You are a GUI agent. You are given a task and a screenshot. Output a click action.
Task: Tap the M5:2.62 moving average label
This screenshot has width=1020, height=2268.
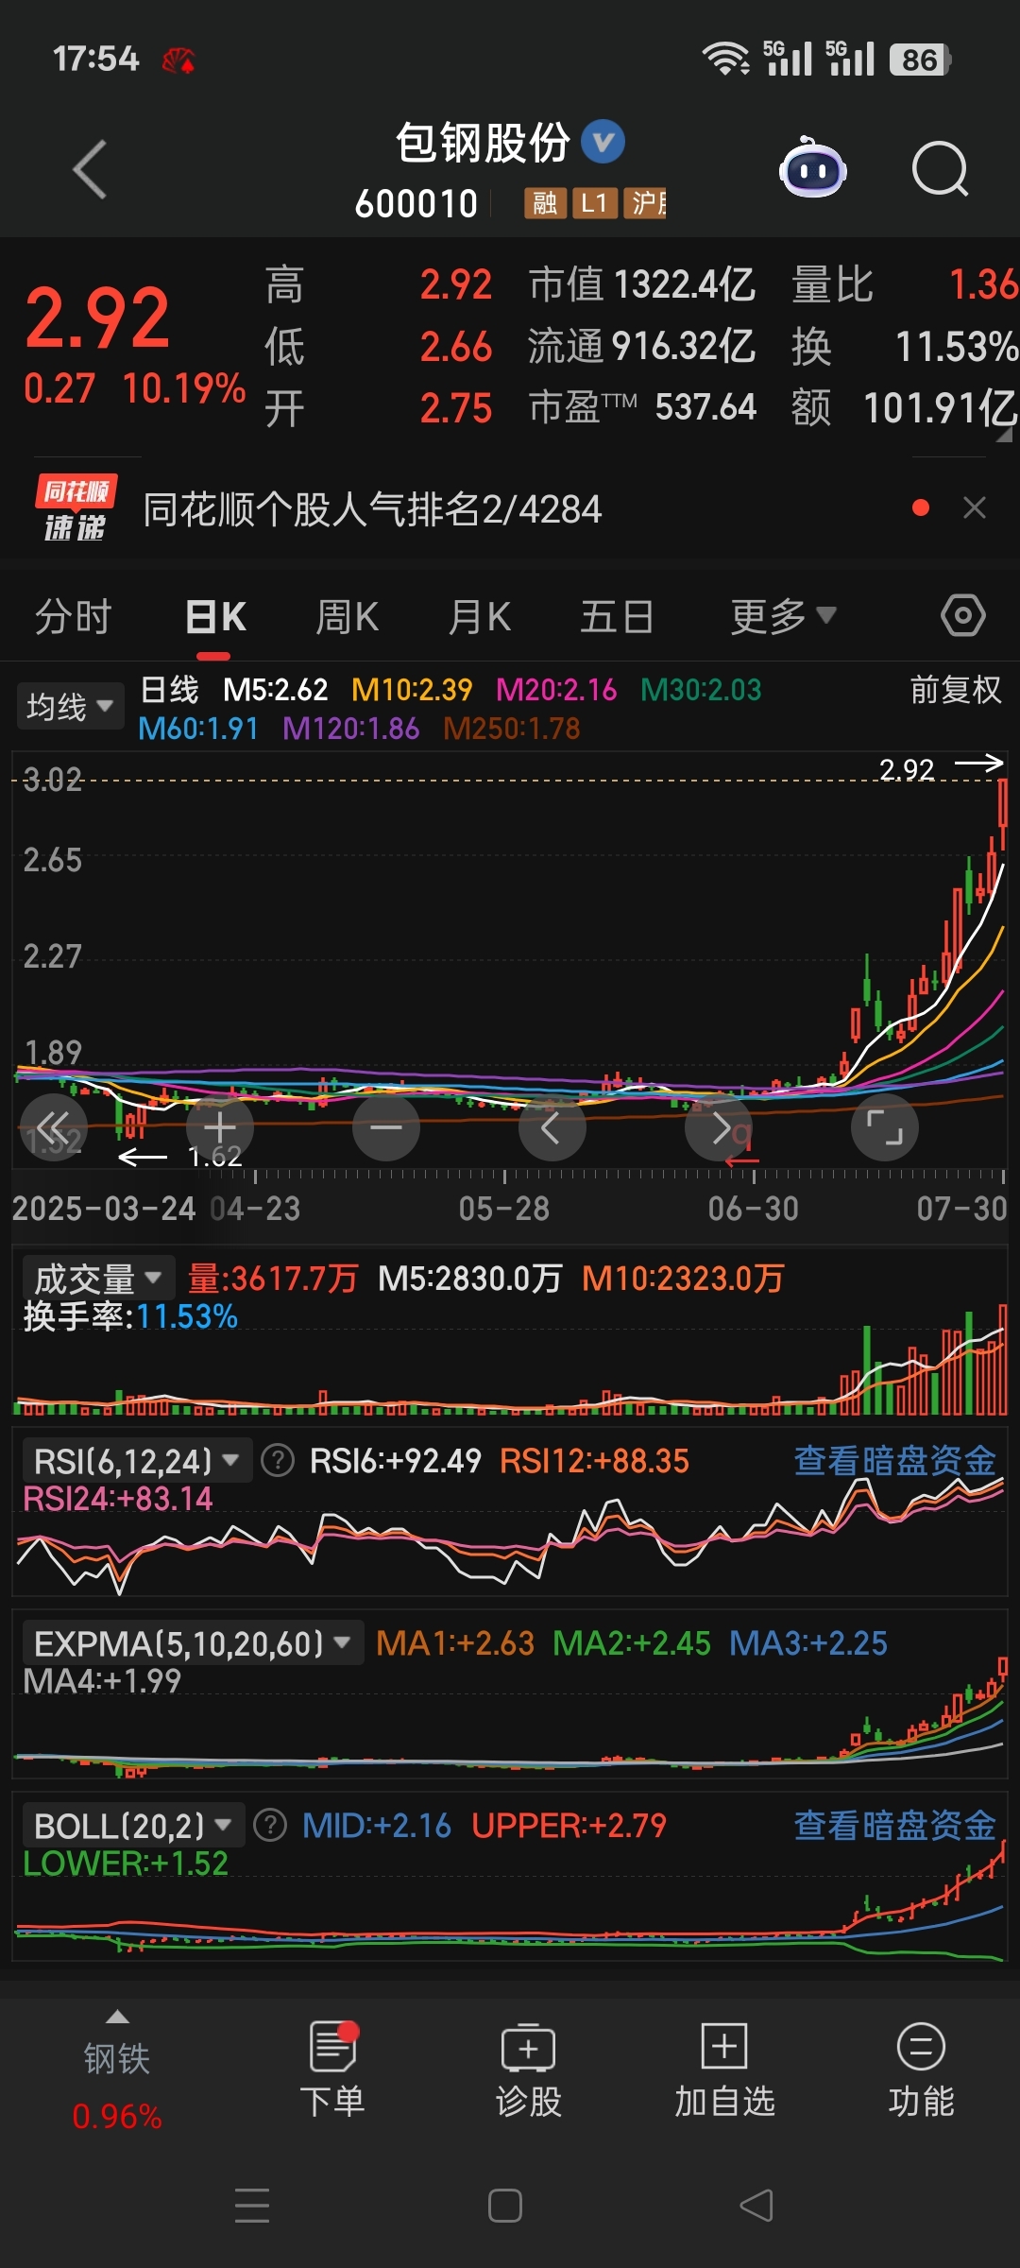click(x=276, y=690)
